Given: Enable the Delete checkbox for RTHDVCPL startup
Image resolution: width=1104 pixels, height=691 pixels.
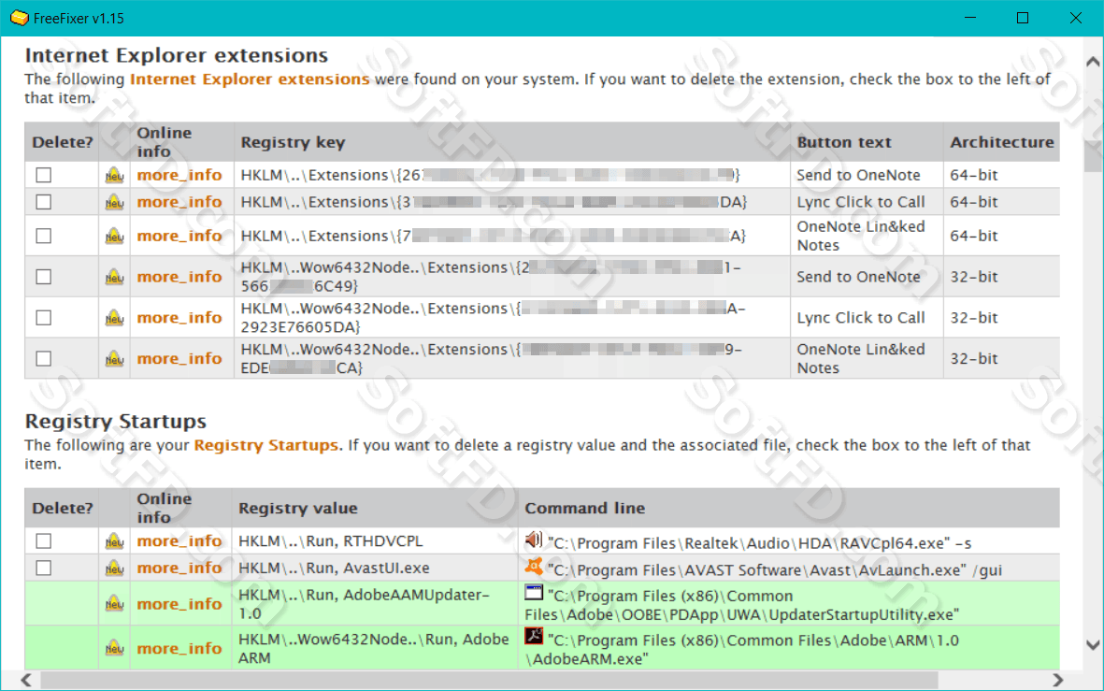Looking at the screenshot, I should click(x=44, y=540).
